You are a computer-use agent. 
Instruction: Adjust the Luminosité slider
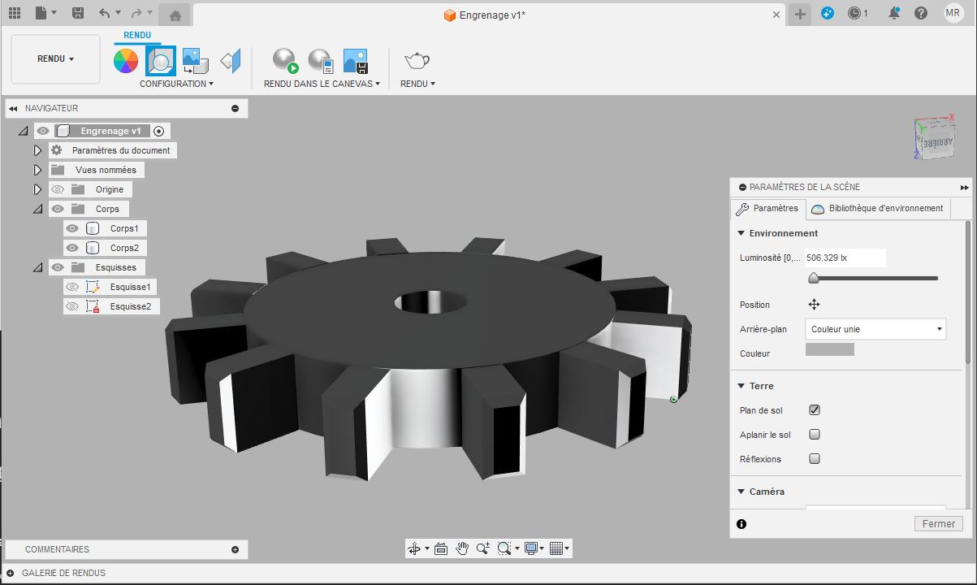click(814, 279)
